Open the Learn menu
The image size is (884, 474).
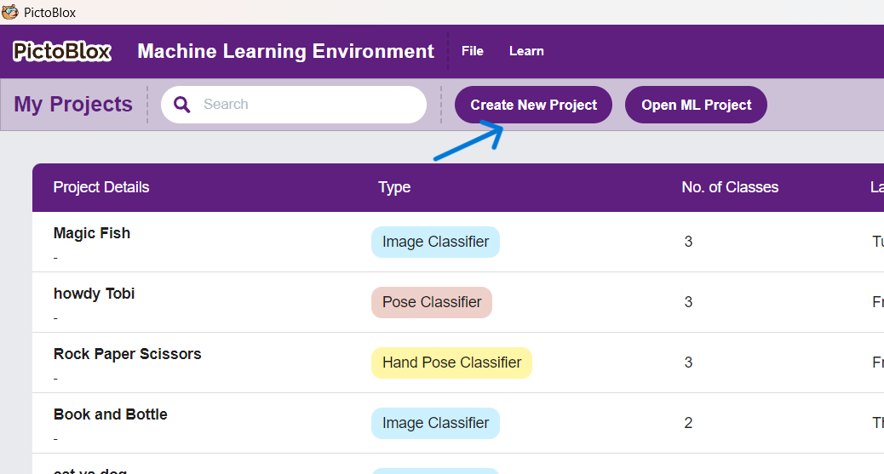point(526,51)
